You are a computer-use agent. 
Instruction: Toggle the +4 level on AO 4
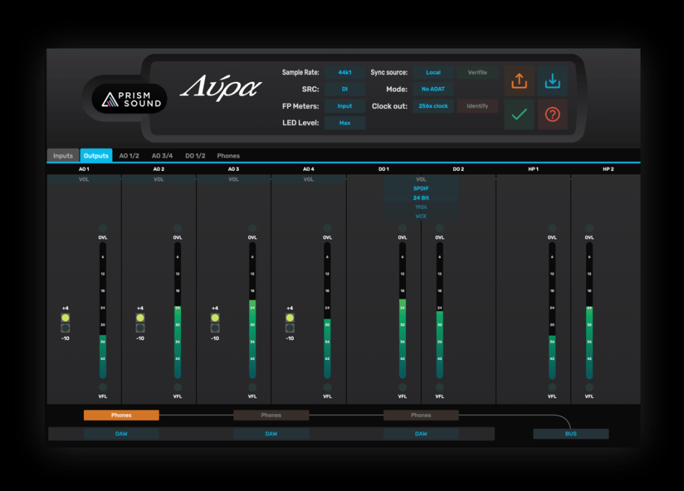tap(289, 317)
